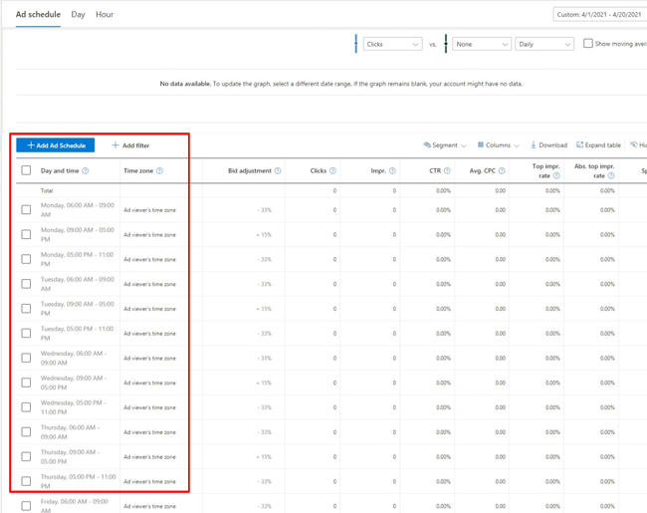Check Monday 06:00 AM - 09:00 AM row

(x=26, y=209)
